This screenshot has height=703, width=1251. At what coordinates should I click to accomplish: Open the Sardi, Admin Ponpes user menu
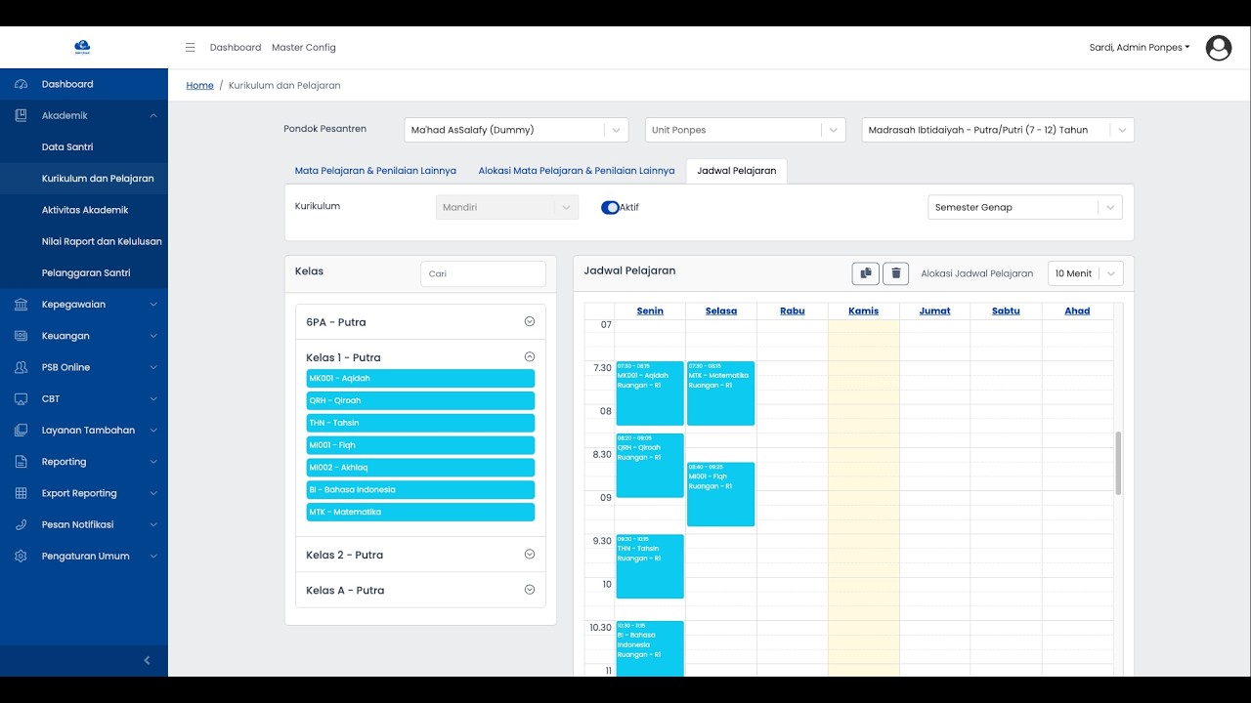coord(1140,48)
